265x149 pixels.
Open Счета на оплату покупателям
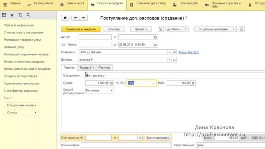(x=23, y=32)
